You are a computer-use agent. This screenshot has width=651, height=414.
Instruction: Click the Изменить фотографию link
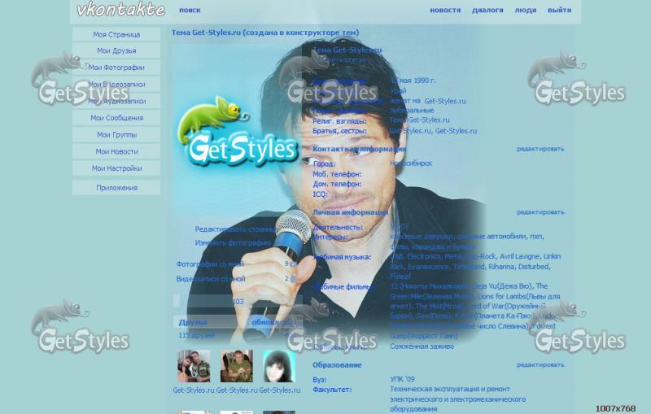coord(233,242)
